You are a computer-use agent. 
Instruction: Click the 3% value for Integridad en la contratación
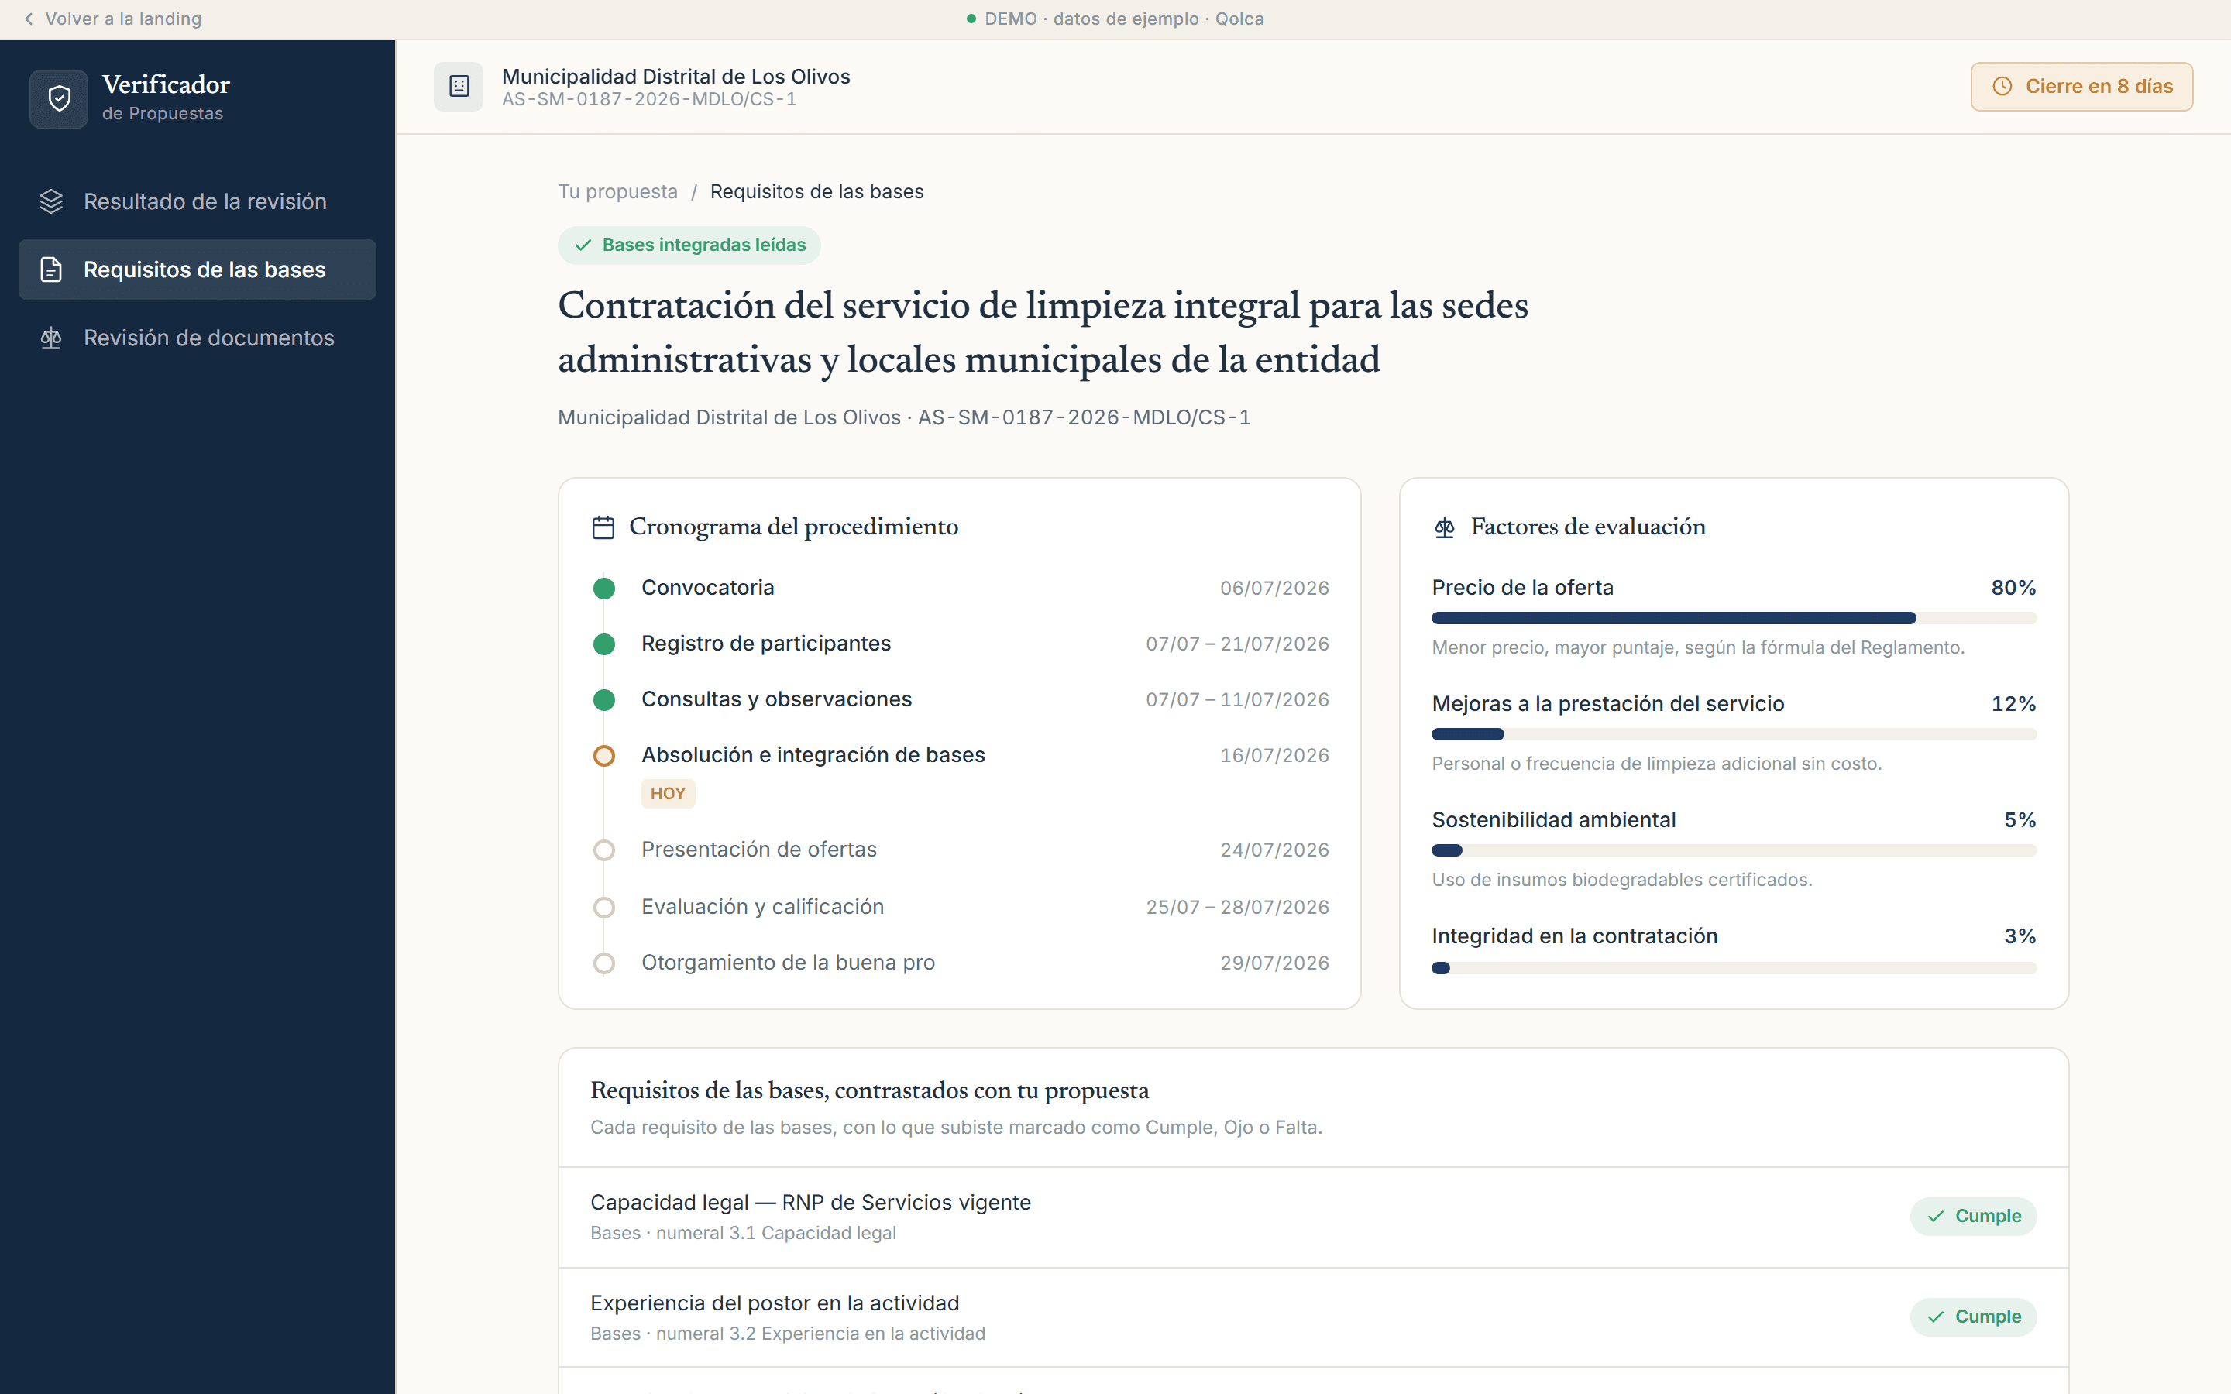[2020, 937]
